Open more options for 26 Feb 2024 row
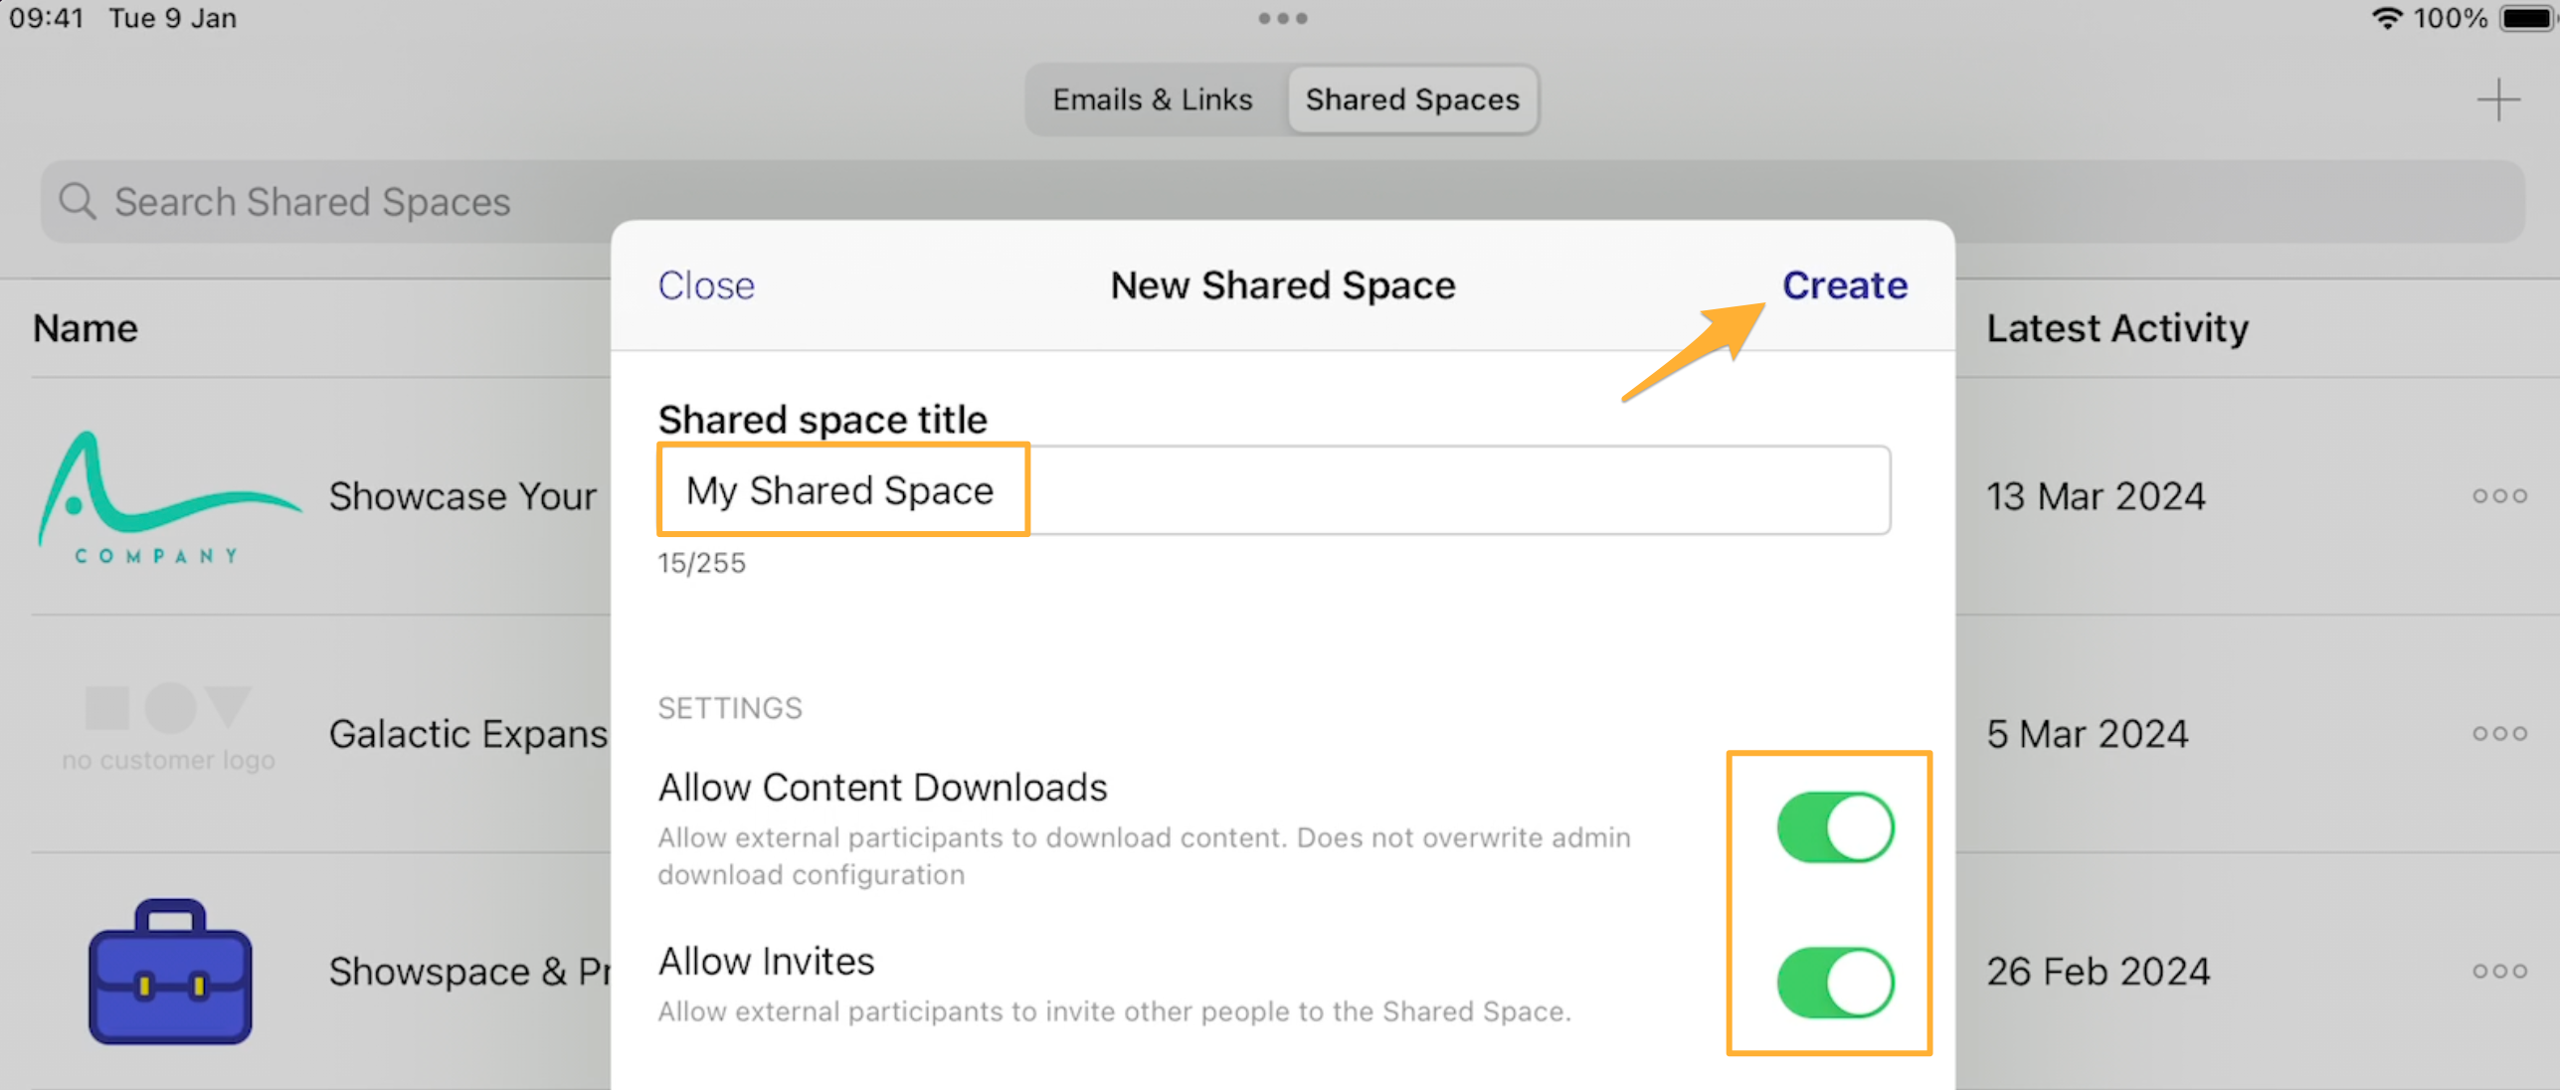Image resolution: width=2560 pixels, height=1090 pixels. pyautogui.click(x=2499, y=971)
